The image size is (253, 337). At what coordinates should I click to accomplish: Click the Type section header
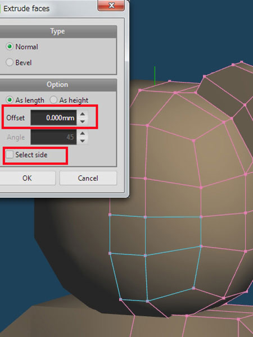(57, 31)
